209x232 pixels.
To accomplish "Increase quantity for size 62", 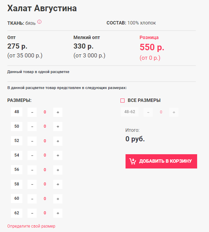I will click(58, 213).
